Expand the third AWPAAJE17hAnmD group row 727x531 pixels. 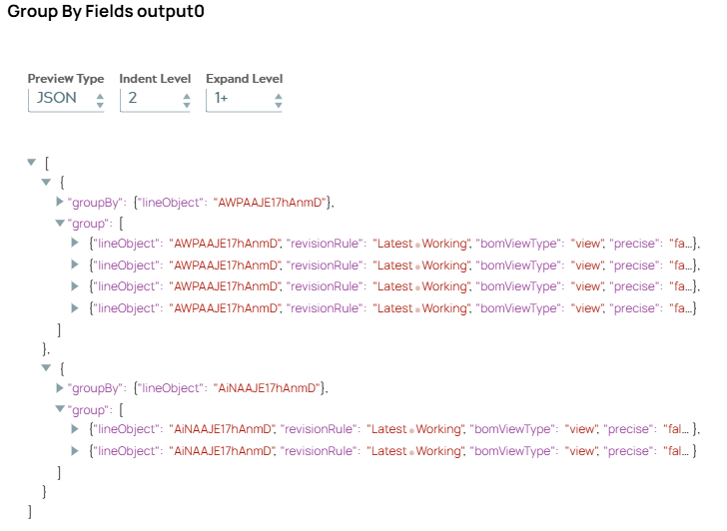(x=75, y=285)
